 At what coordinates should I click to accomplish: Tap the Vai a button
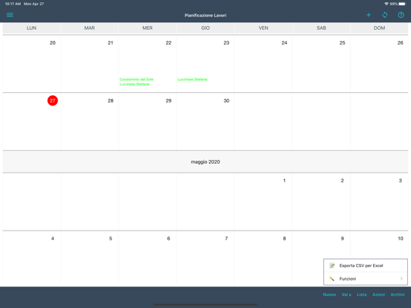click(346, 295)
